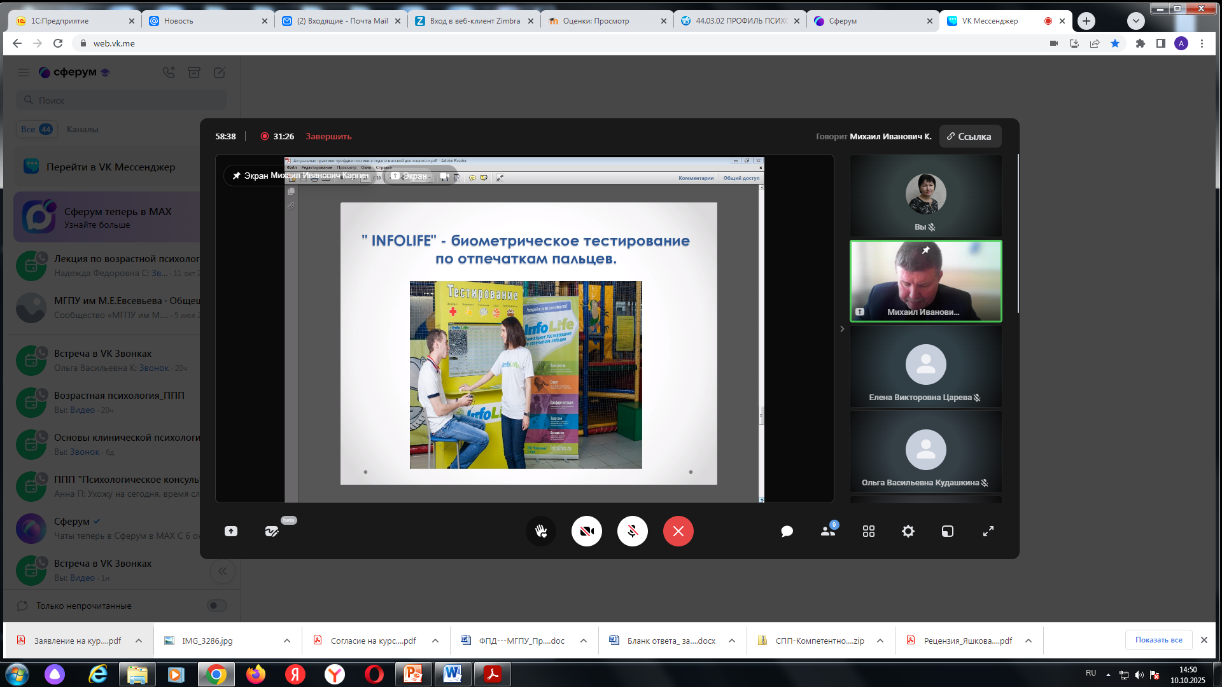Open Chrome tab search dropdown
This screenshot has height=687, width=1222.
click(x=1135, y=21)
